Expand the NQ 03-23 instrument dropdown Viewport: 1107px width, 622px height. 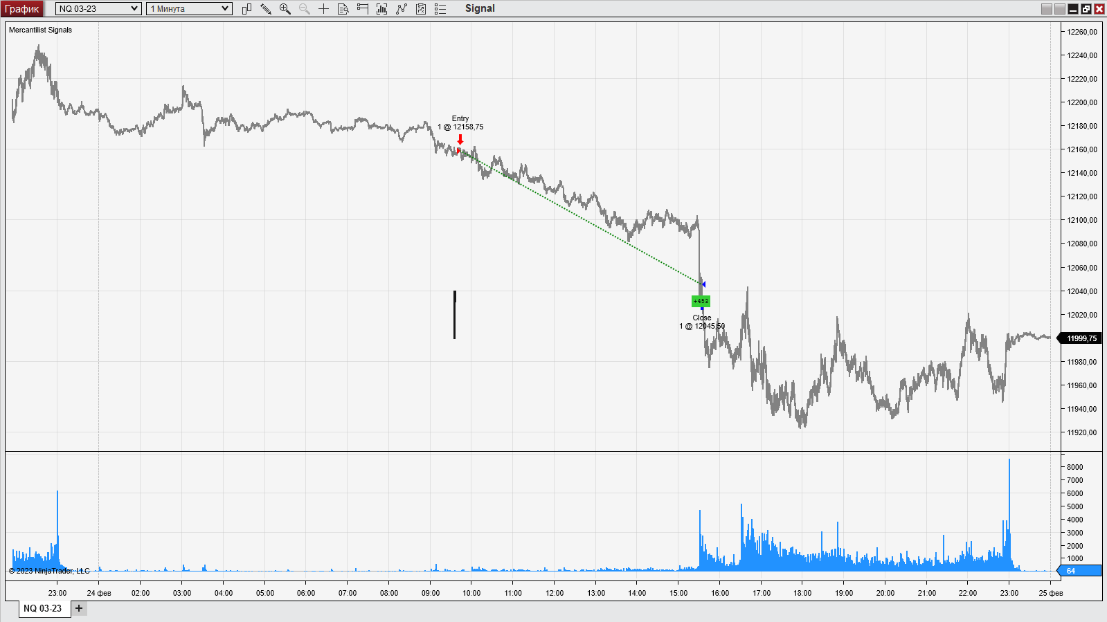pos(98,9)
